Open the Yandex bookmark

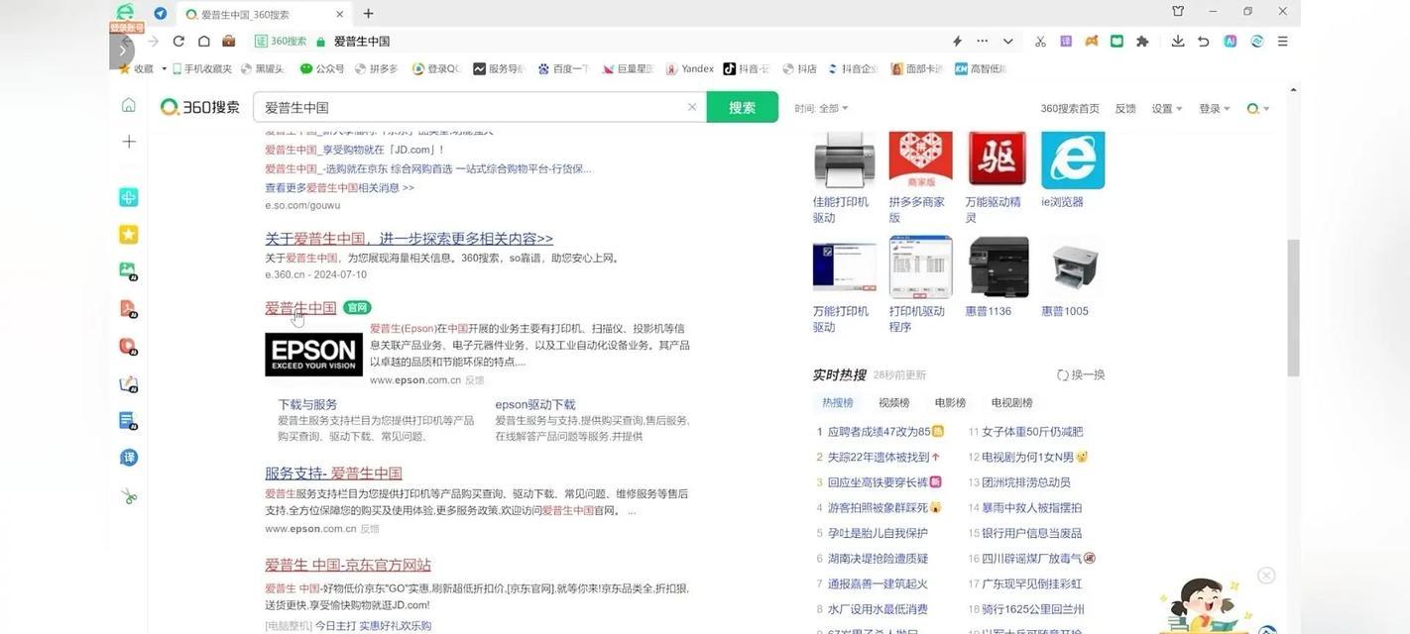click(690, 68)
